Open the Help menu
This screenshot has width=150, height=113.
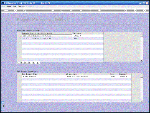click(x=3, y=6)
